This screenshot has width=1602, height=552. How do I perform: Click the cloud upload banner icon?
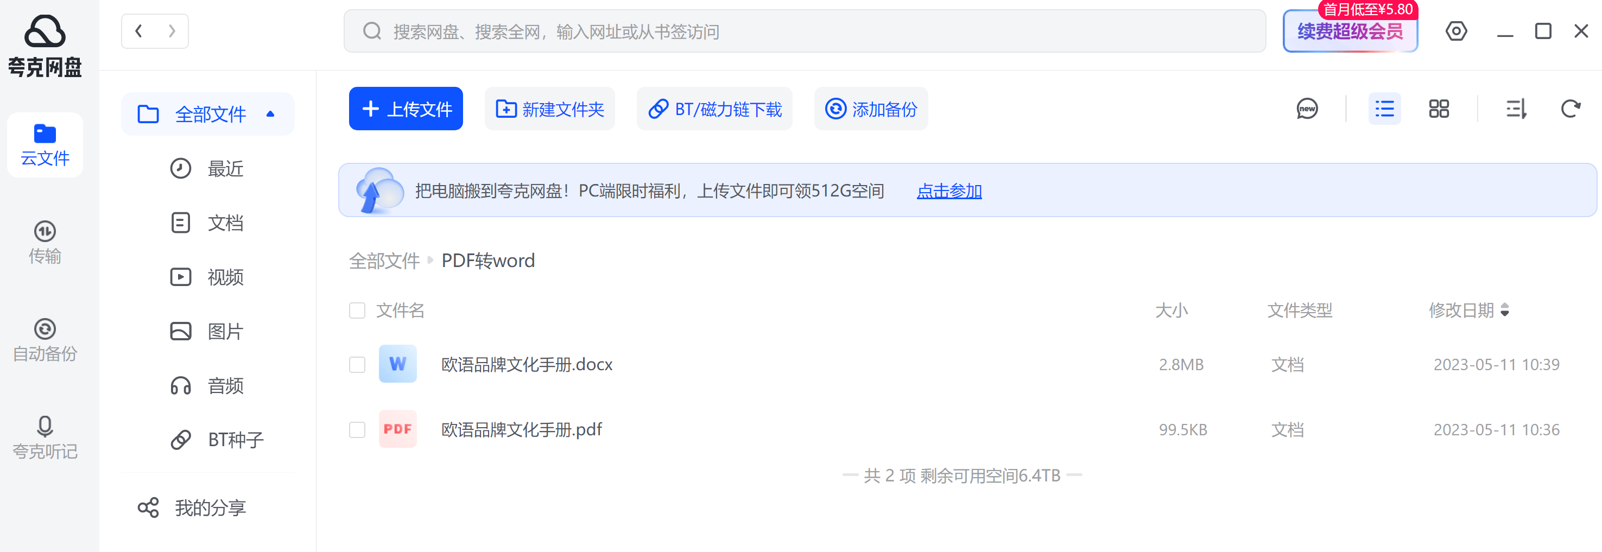(379, 190)
